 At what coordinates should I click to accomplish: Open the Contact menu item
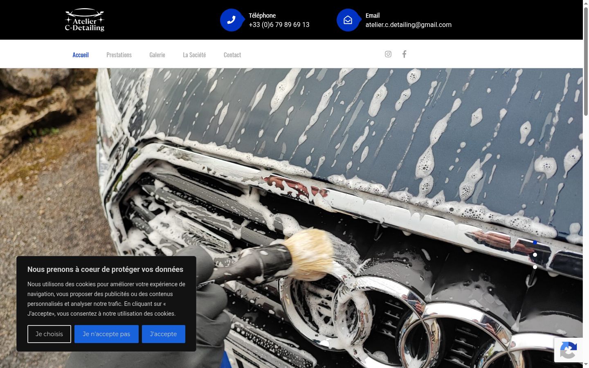232,55
